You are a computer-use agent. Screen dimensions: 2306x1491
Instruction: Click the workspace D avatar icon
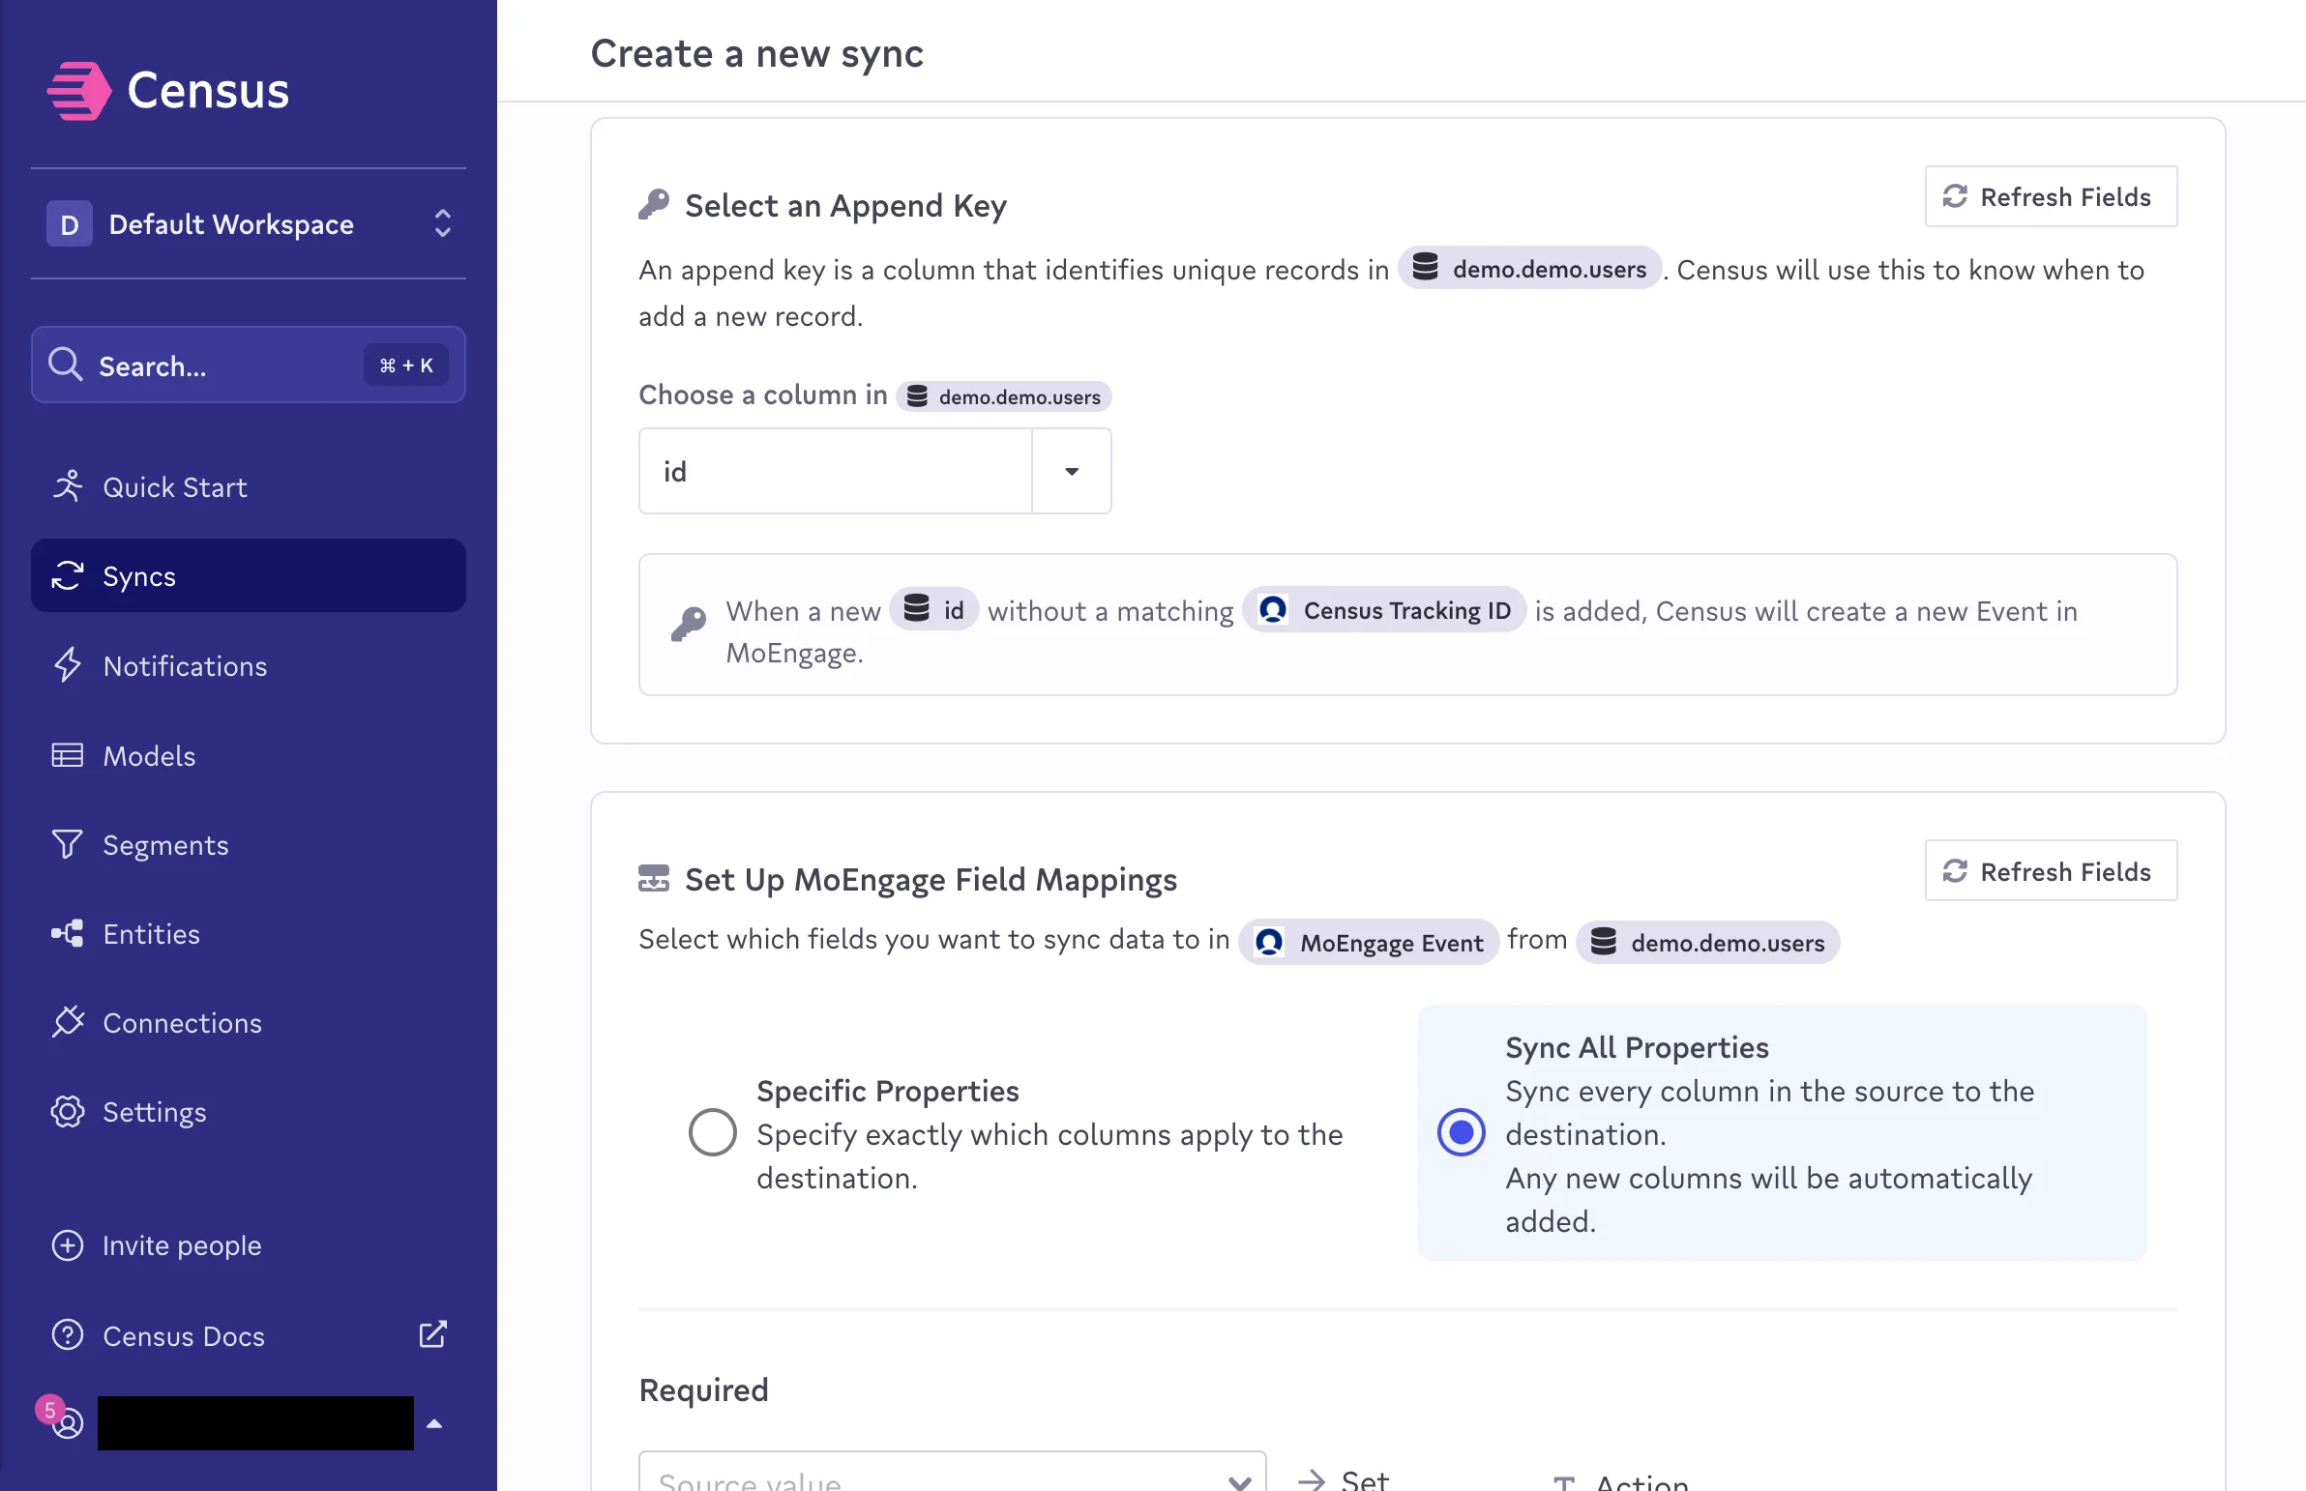[69, 223]
